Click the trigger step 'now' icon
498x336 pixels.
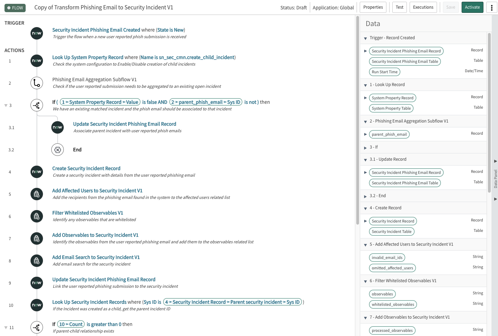pos(37,33)
